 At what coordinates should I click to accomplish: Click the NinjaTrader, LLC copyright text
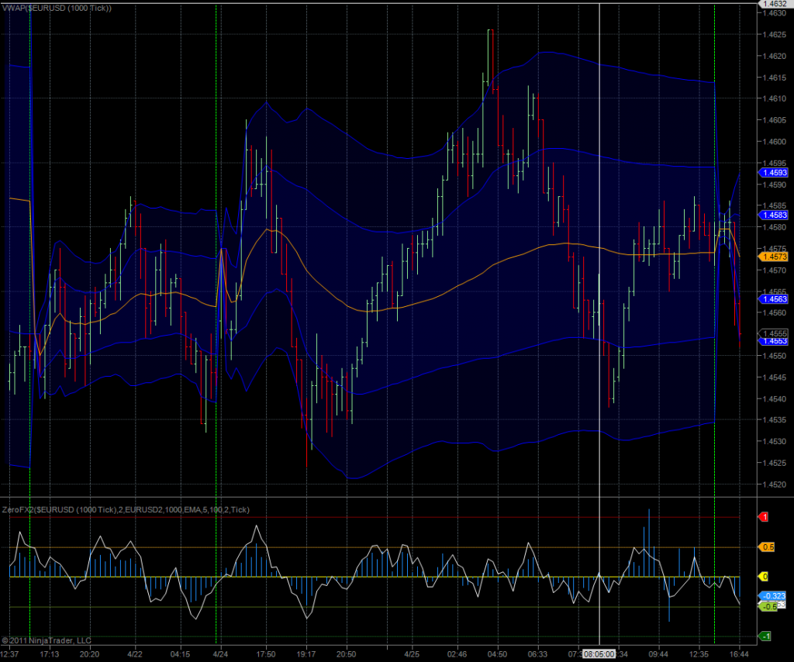[x=47, y=640]
